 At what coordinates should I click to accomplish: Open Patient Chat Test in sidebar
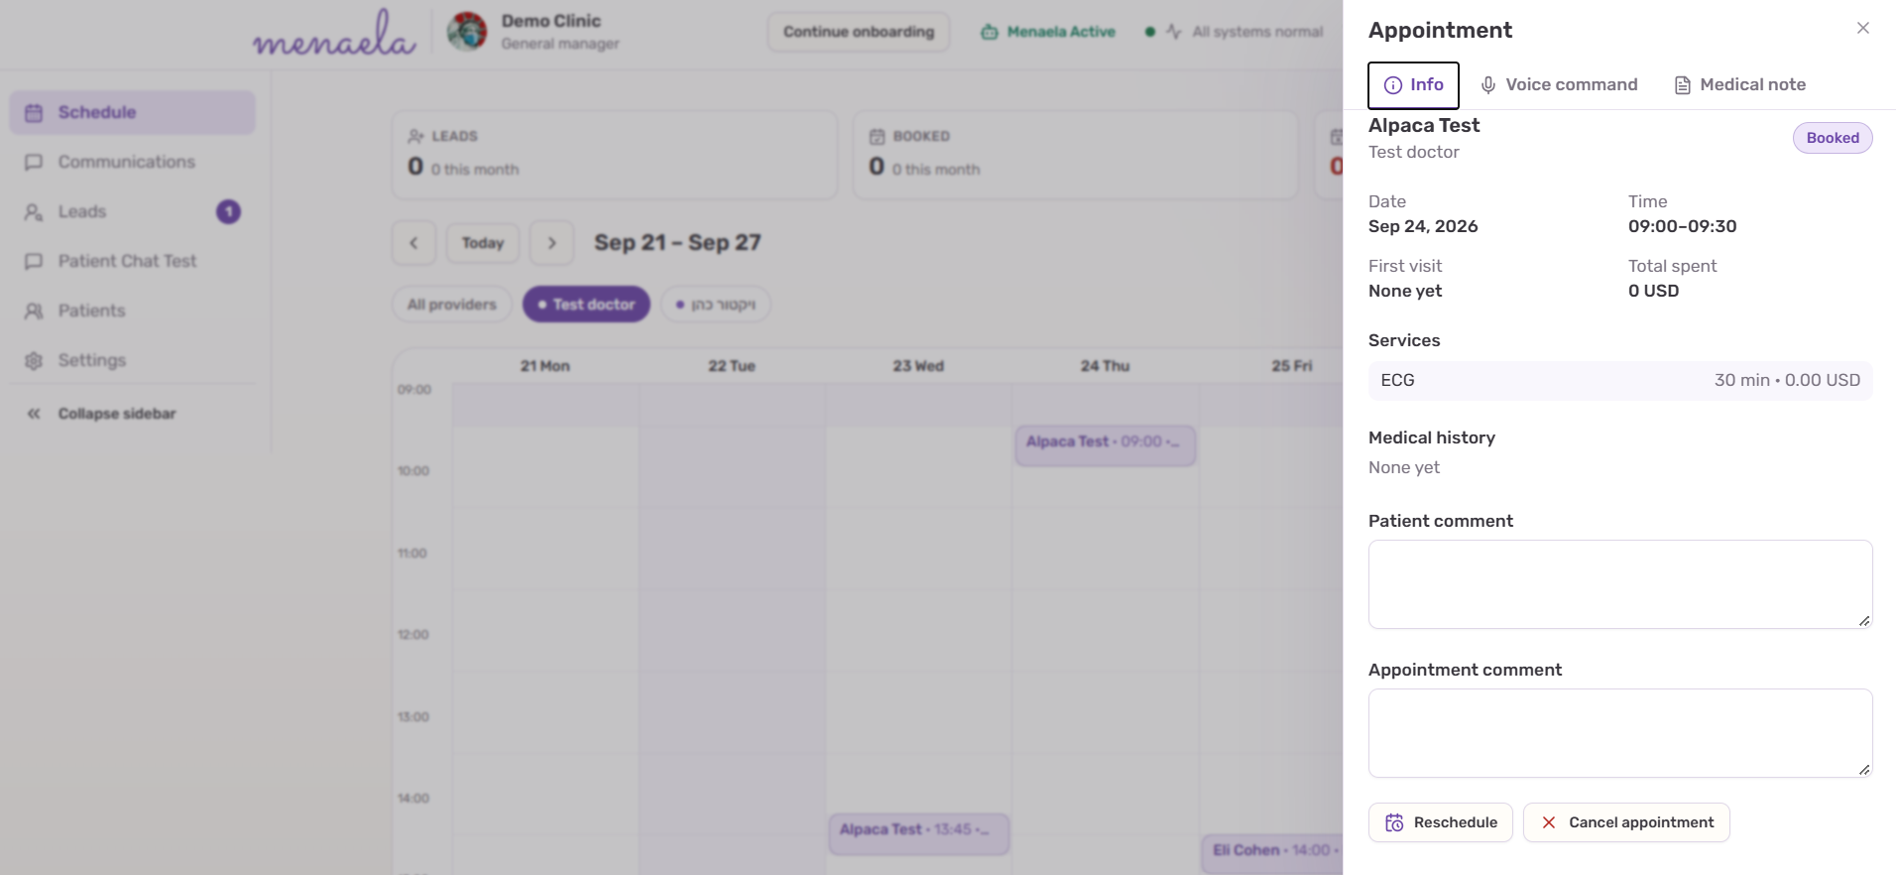click(x=133, y=261)
